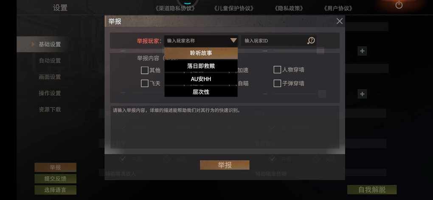Click the upper plus icon on right
Image resolution: width=433 pixels, height=200 pixels.
tap(362, 51)
